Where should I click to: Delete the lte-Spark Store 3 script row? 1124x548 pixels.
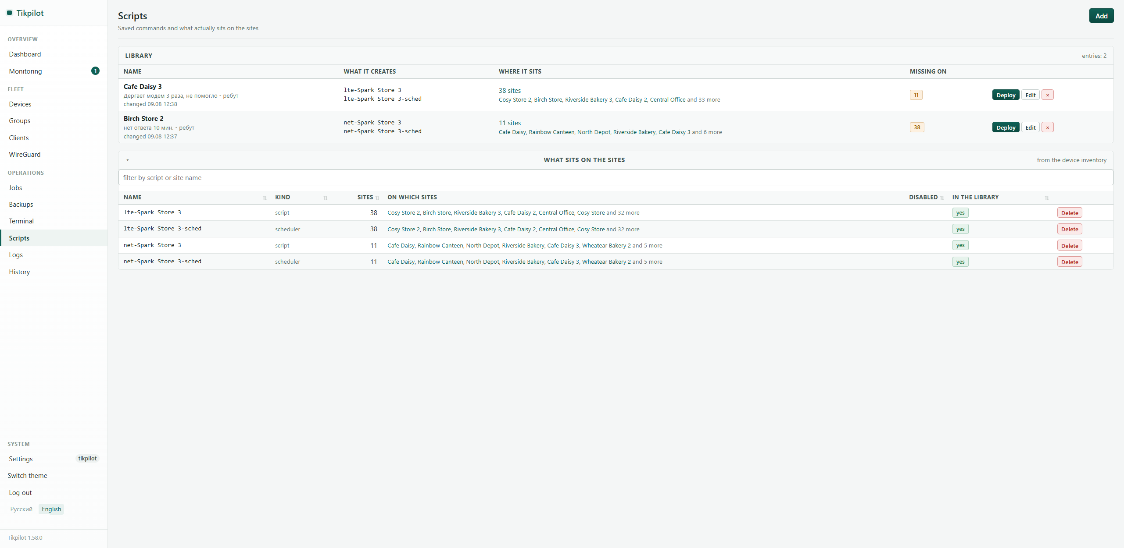coord(1070,213)
